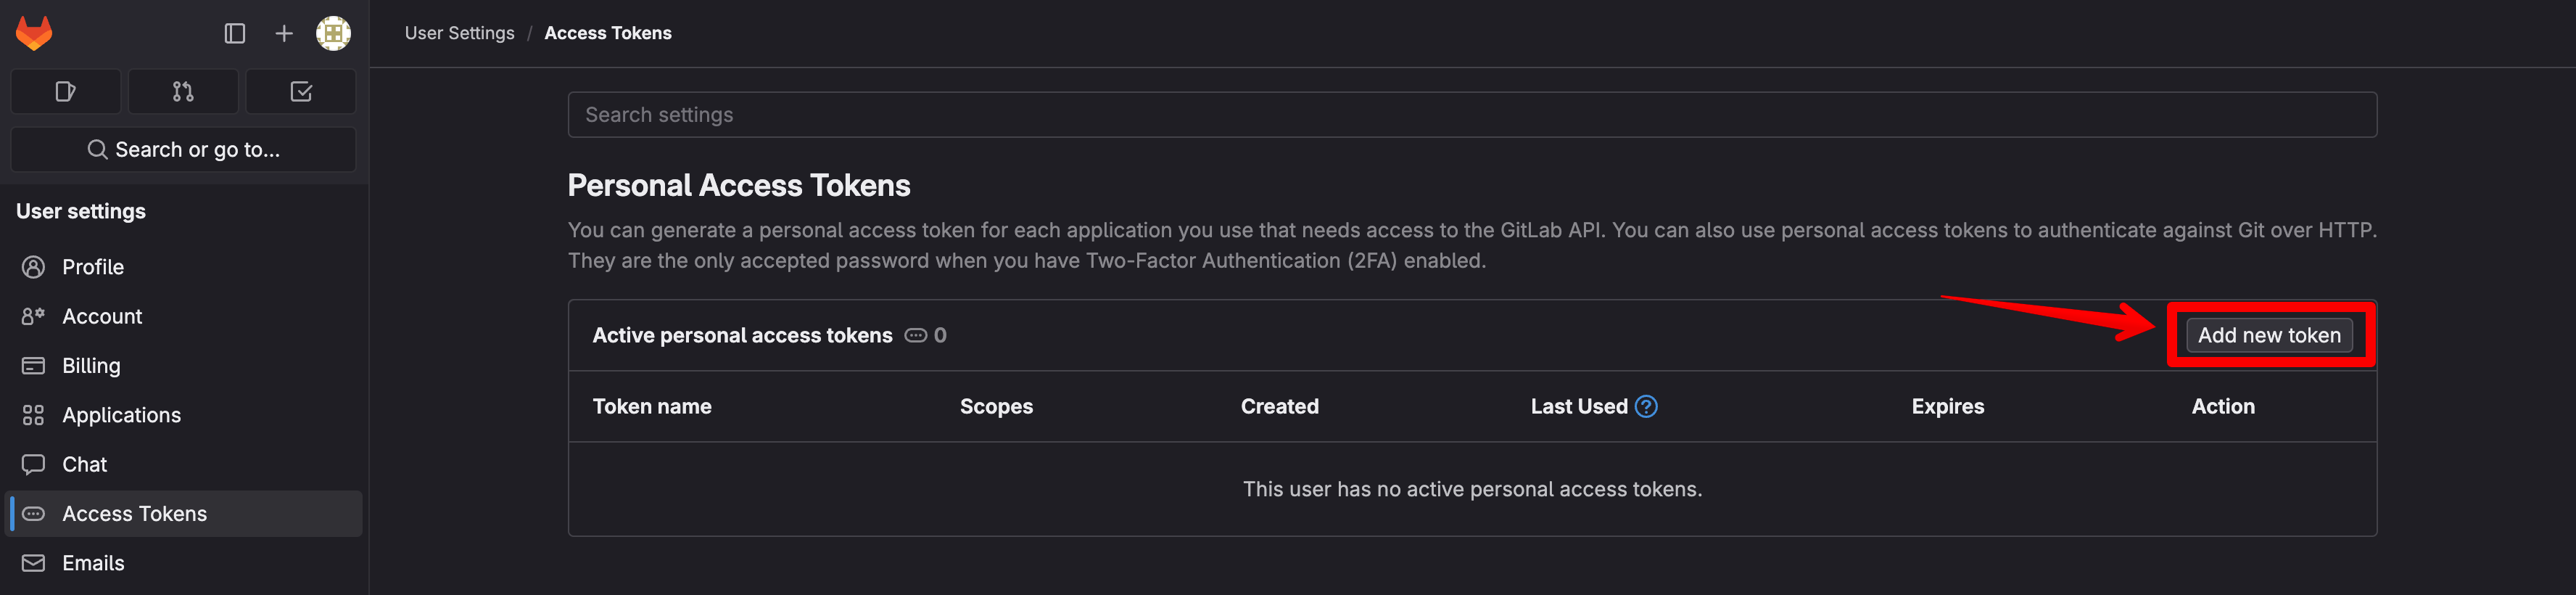Click Search or go to box
Viewport: 2576px width, 595px height.
click(x=183, y=150)
